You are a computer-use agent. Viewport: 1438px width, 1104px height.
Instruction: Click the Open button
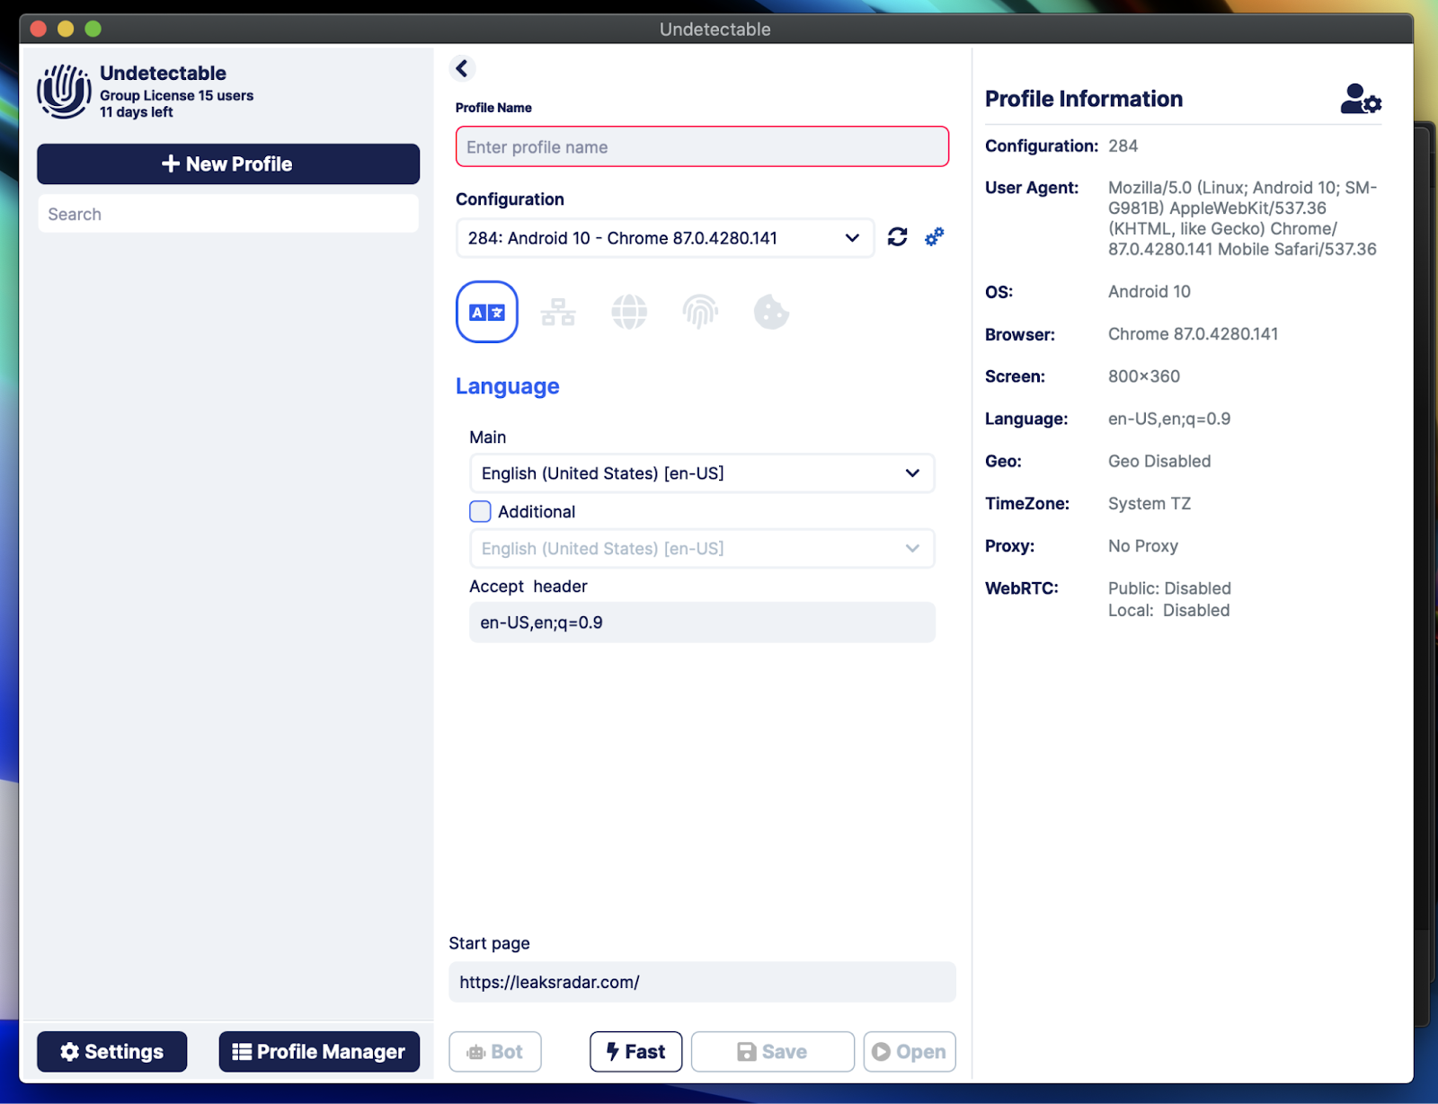click(x=910, y=1052)
